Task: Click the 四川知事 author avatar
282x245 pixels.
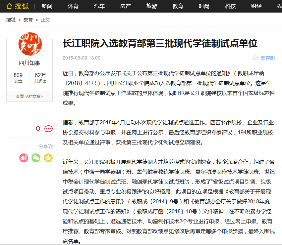Action: (30, 44)
